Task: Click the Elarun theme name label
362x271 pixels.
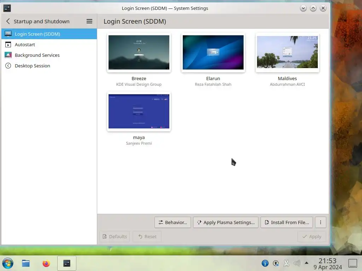Action: tap(213, 79)
